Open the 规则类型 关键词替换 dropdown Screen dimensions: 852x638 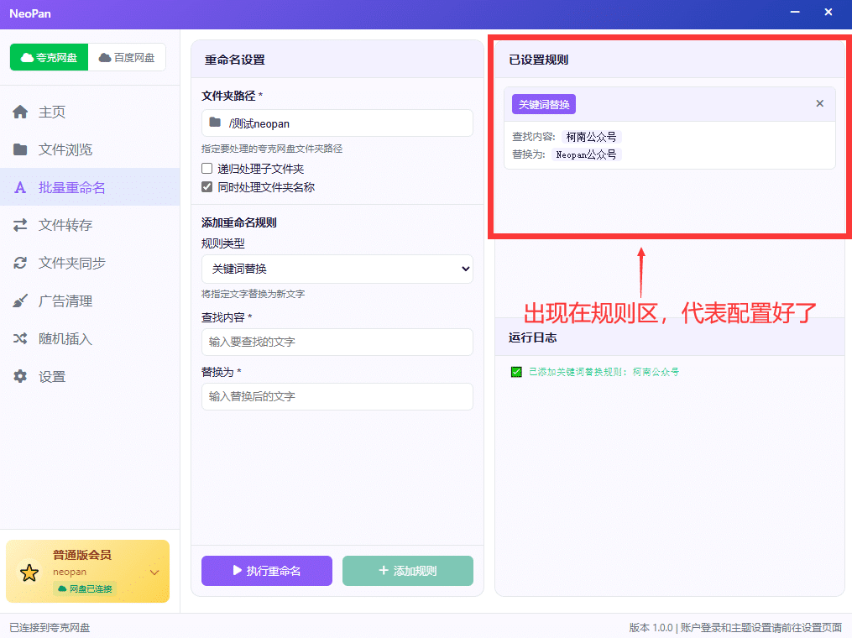pos(337,269)
